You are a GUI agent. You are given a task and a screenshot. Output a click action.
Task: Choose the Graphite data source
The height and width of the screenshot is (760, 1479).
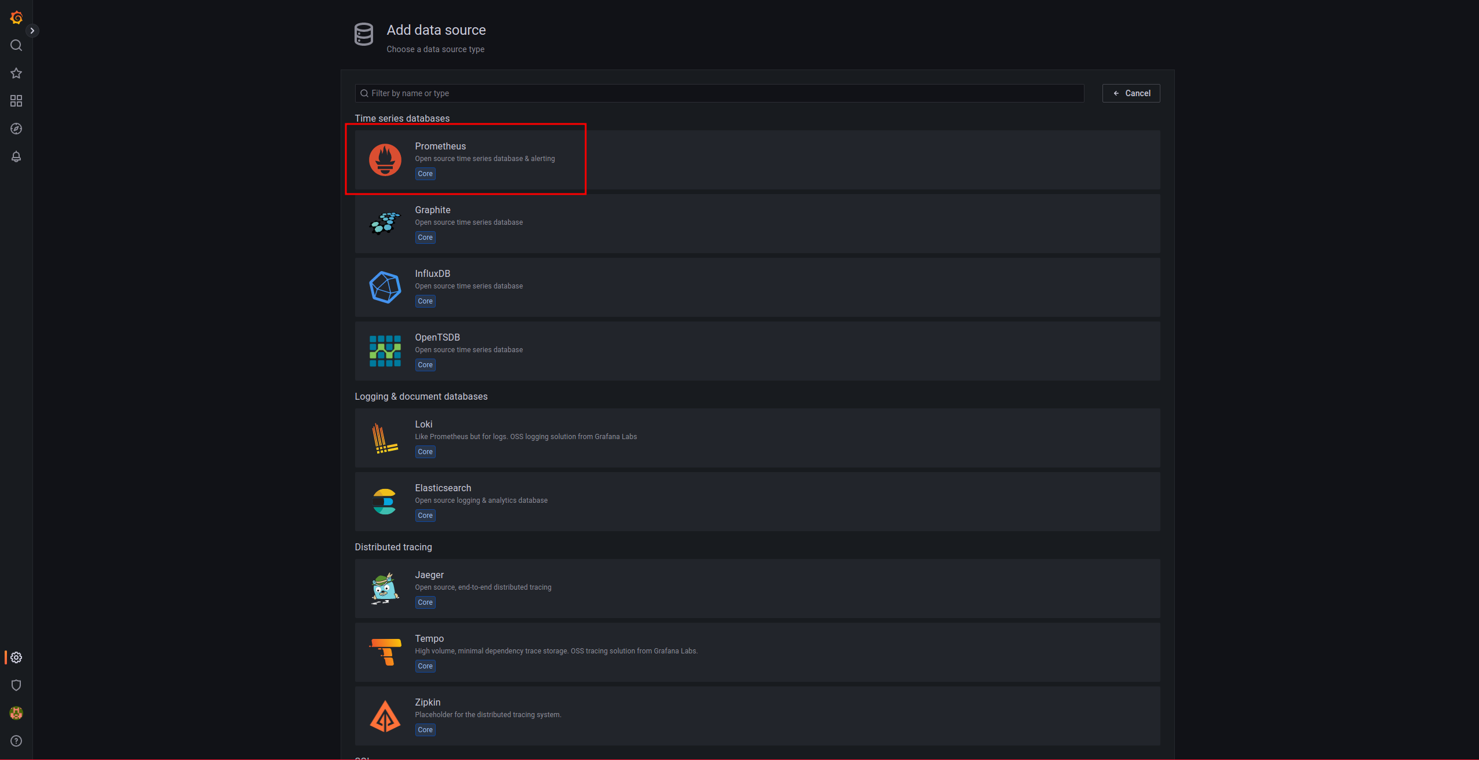432,210
